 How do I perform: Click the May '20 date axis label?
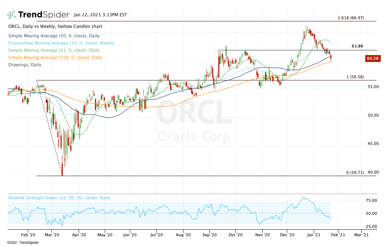[105, 235]
